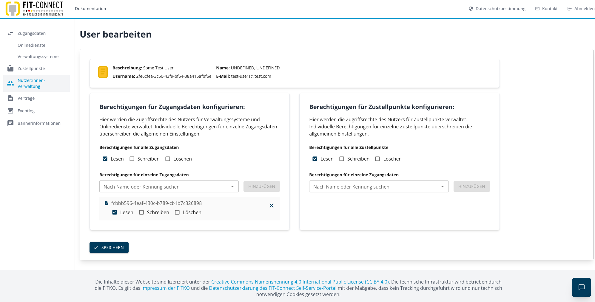595x302 pixels.
Task: Open the chat widget icon at bottom right
Action: coord(581,287)
